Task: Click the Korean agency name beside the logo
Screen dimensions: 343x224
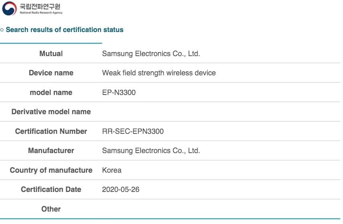Action: pyautogui.click(x=41, y=6)
